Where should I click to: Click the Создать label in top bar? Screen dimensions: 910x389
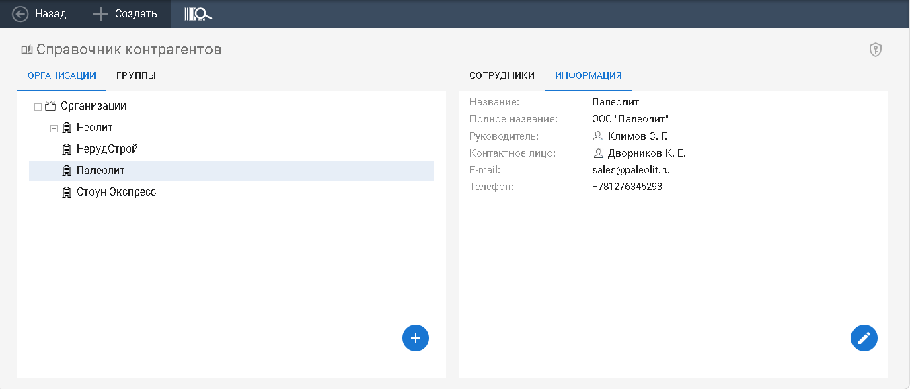pyautogui.click(x=136, y=14)
